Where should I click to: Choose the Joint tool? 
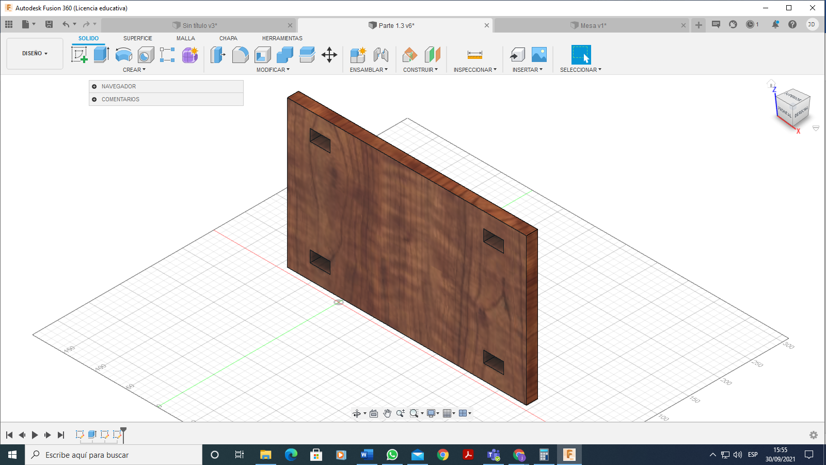[380, 54]
